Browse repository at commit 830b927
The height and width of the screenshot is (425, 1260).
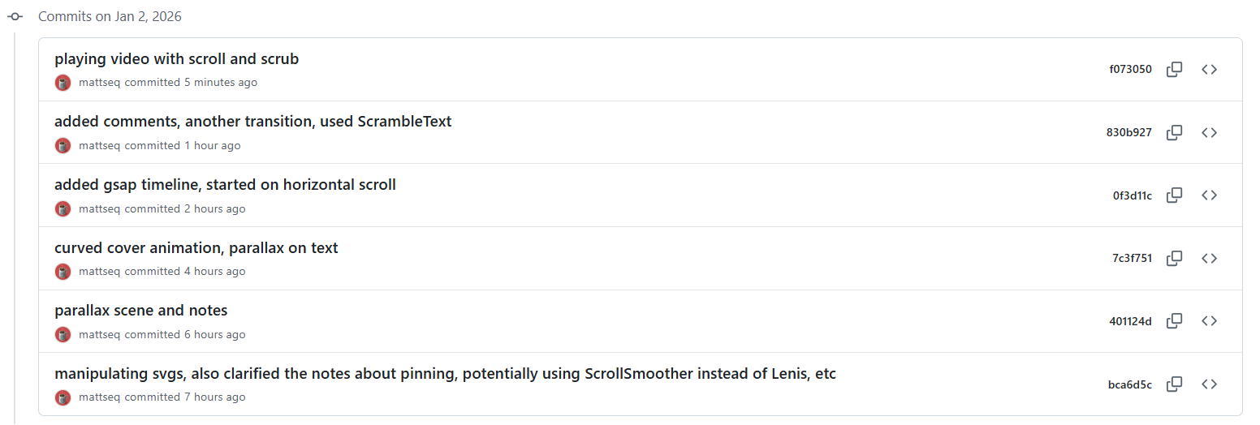(x=1209, y=132)
